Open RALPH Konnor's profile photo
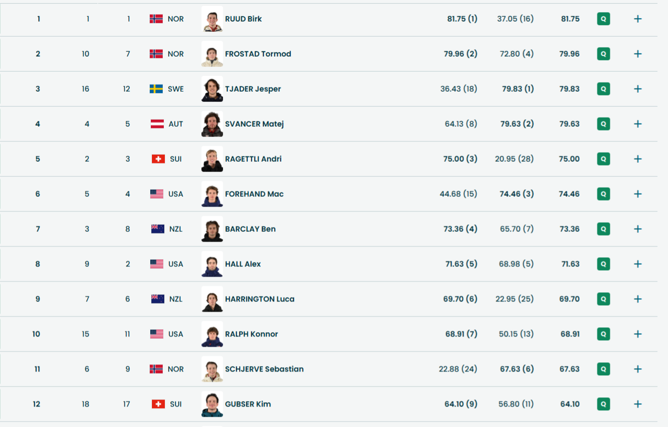This screenshot has height=427, width=668. tap(212, 334)
